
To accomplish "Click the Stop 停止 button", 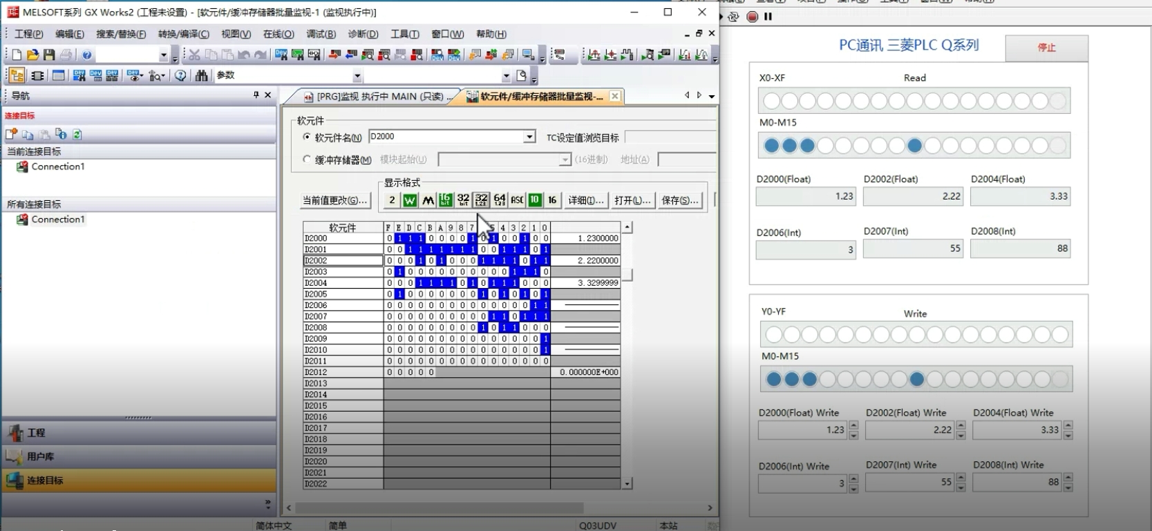I will coord(1046,48).
